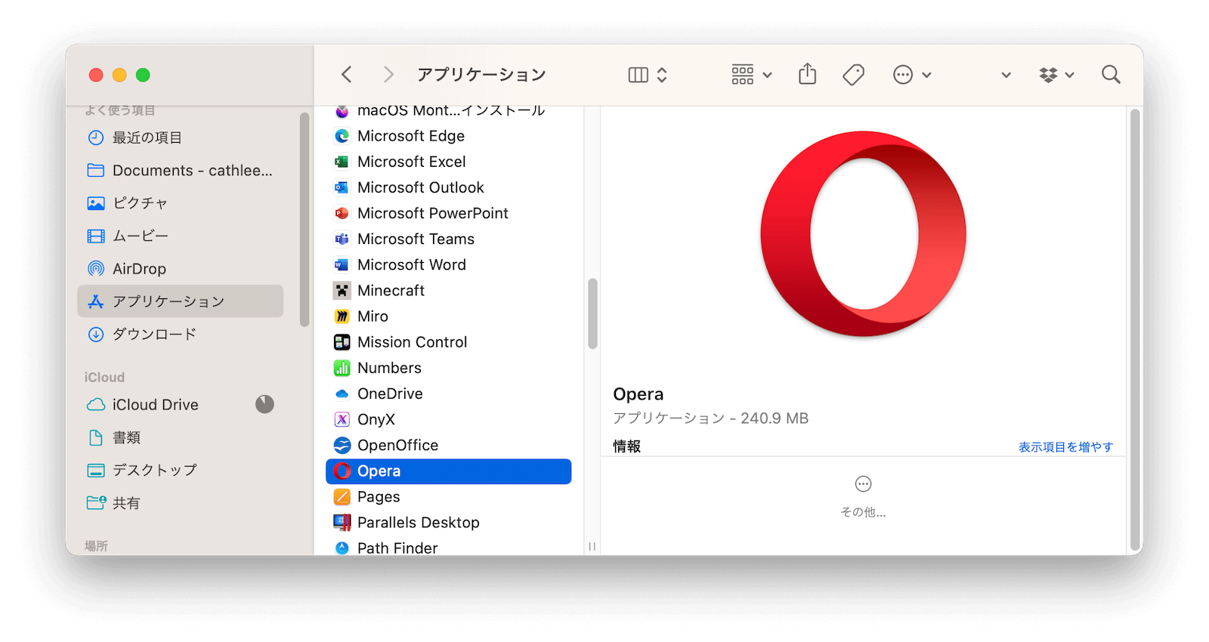The width and height of the screenshot is (1209, 642).
Task: Open ダウンロード in sidebar
Action: coord(180,334)
